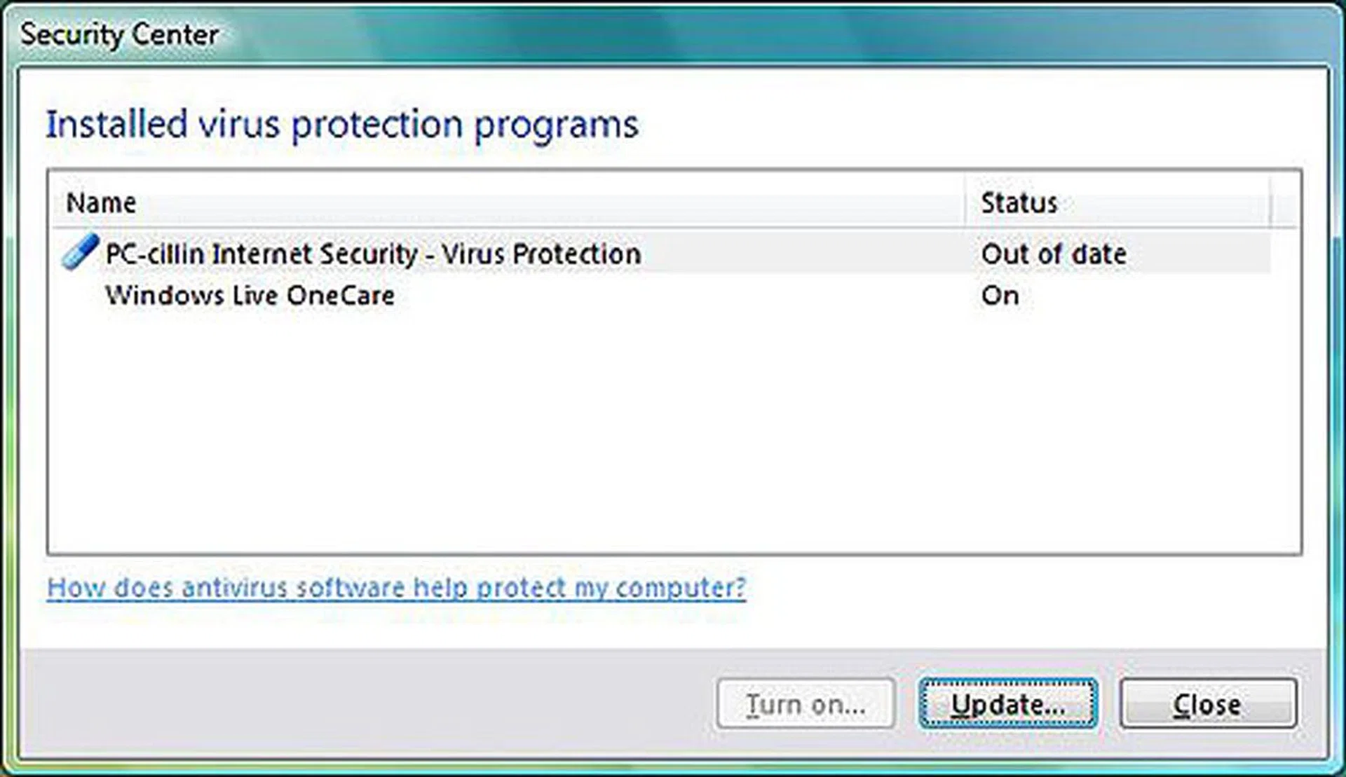Click the Security Center title bar

tap(118, 32)
